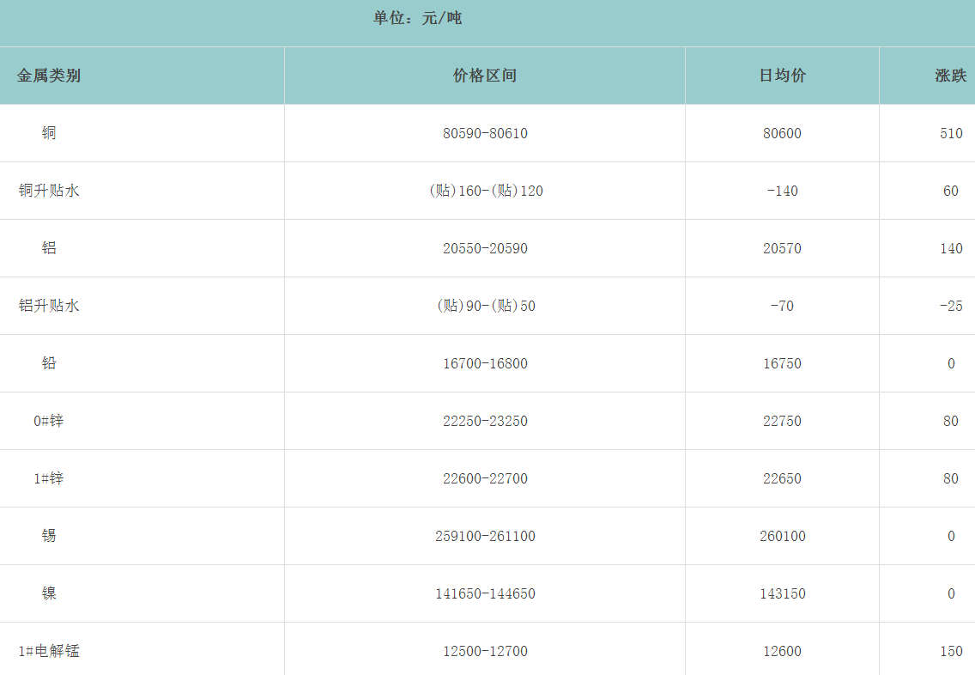The image size is (975, 675).
Task: Select the 铜 metal name cell
Action: 49,133
